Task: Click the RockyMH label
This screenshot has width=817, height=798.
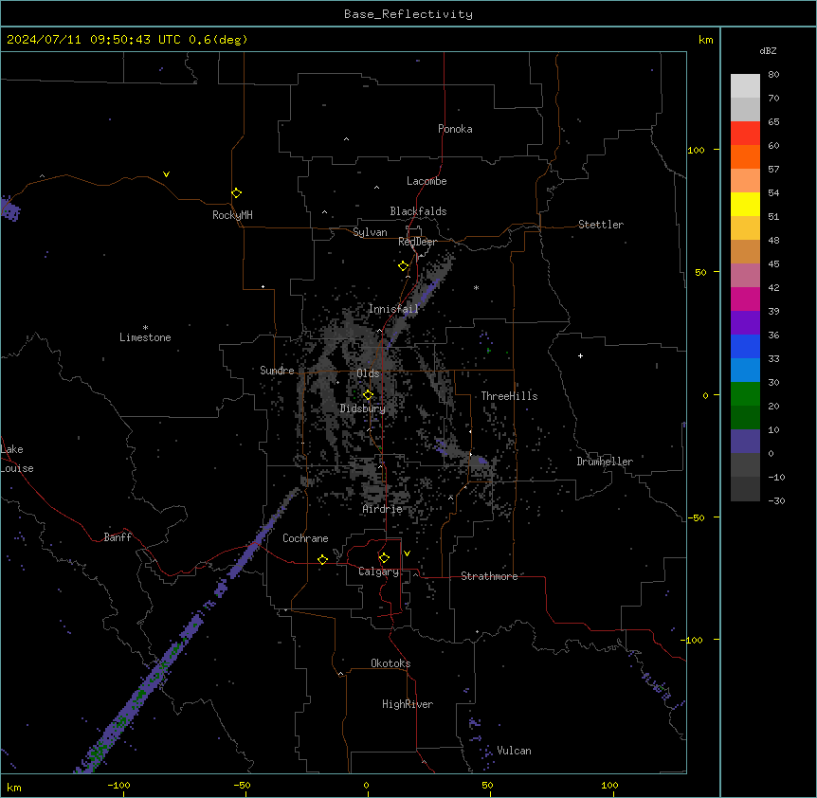Action: (x=232, y=215)
